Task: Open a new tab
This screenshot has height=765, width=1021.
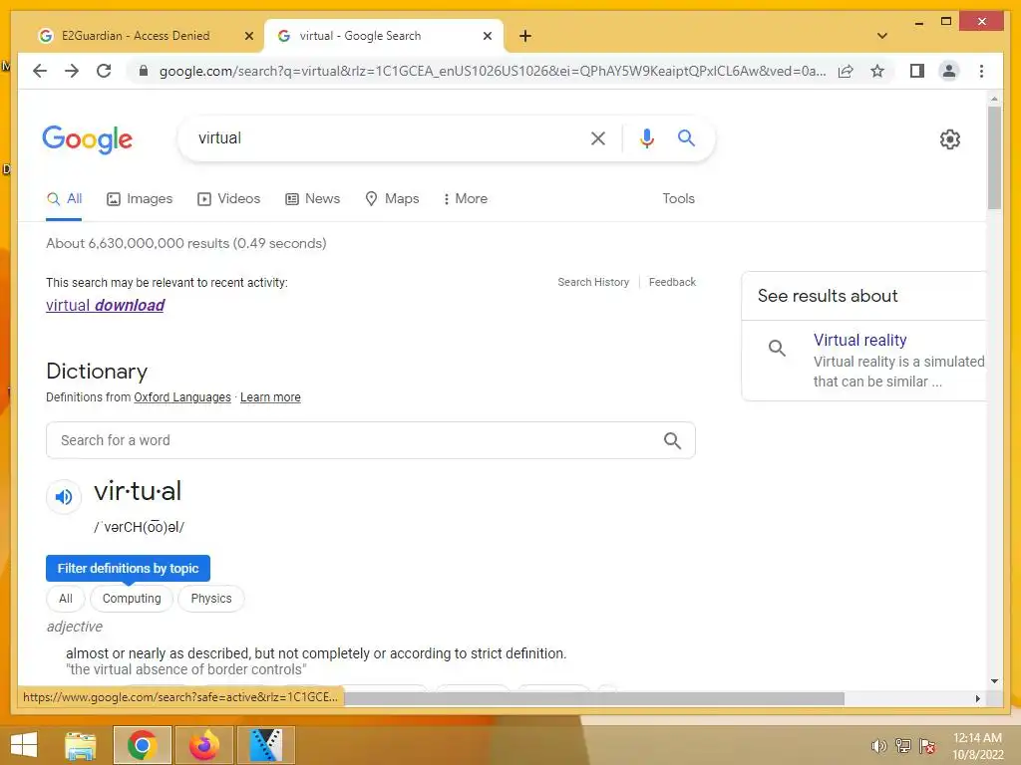Action: pos(525,36)
